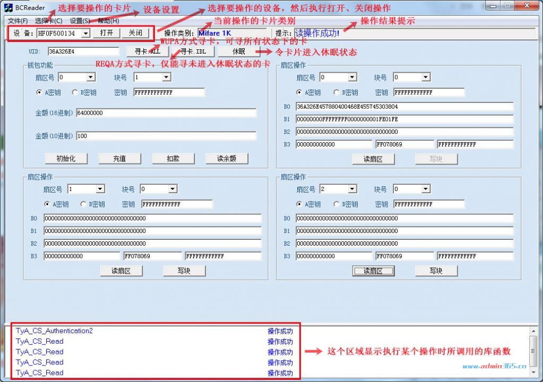Viewport: 543px width, 382px height.
Task: Click 写块 button in sector 2 panel
Action: point(436,271)
